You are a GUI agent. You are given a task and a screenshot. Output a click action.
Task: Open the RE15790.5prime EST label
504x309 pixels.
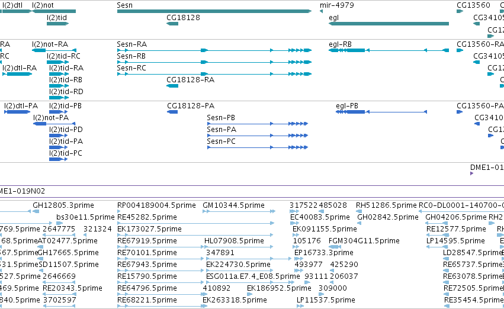(x=147, y=276)
